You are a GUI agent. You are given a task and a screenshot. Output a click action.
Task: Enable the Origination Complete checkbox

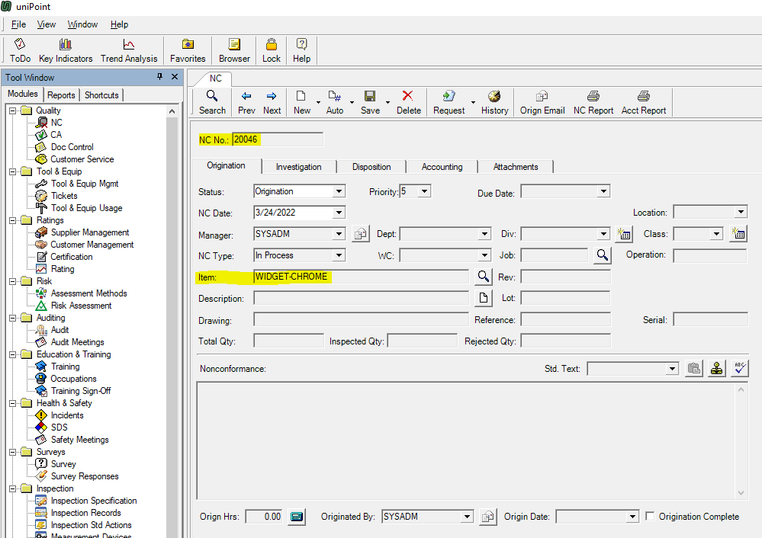[x=650, y=517]
